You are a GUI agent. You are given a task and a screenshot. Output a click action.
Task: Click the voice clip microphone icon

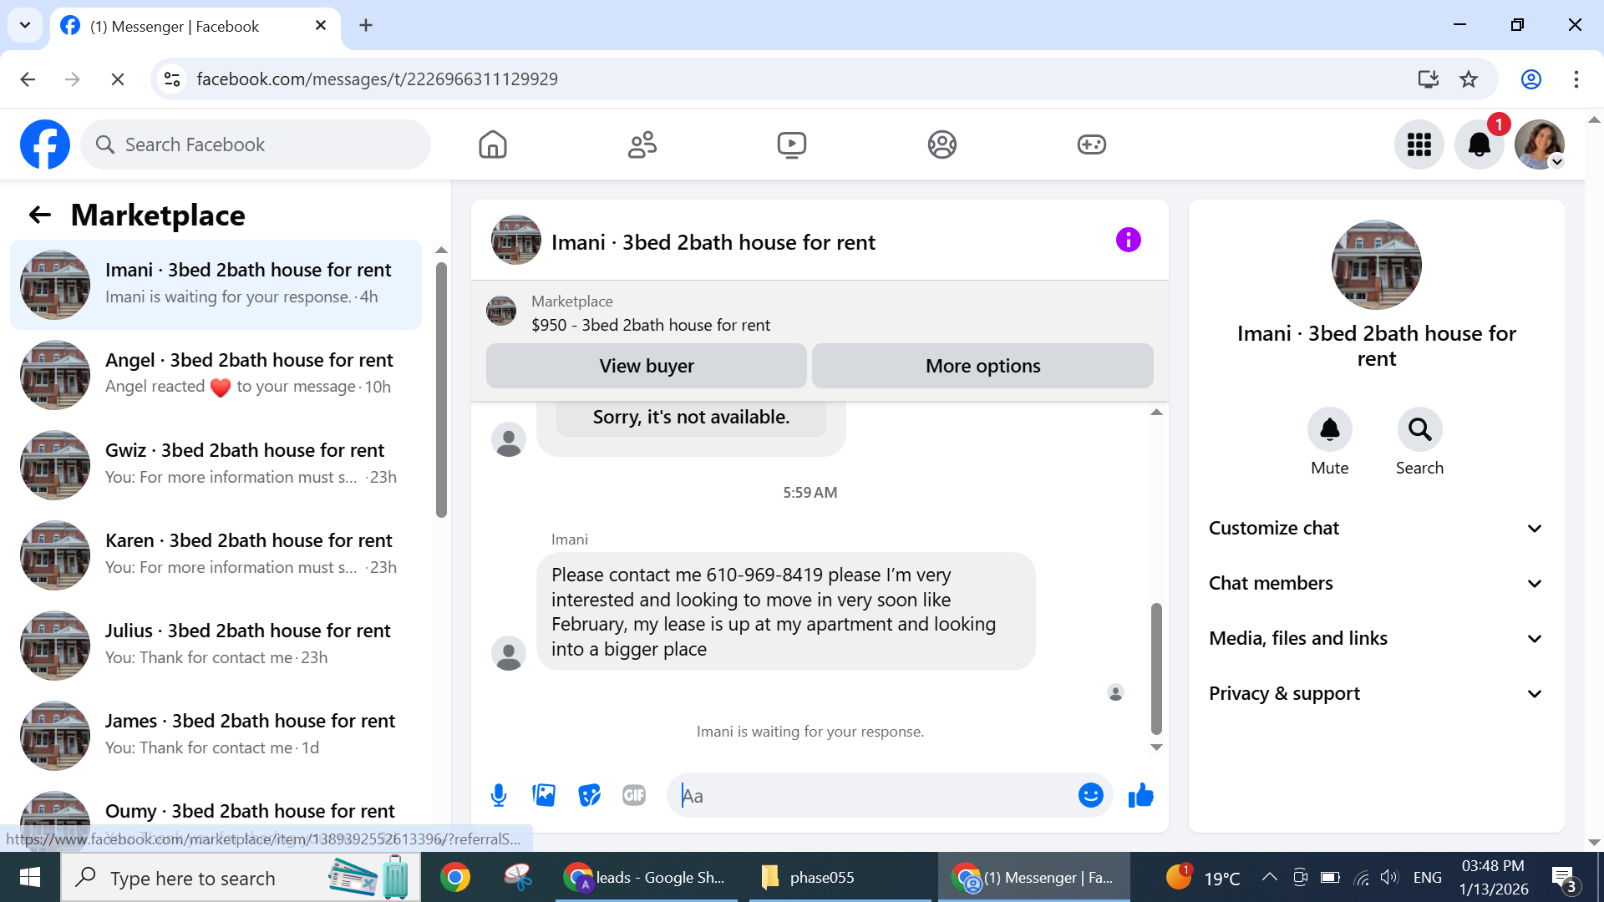pyautogui.click(x=499, y=795)
